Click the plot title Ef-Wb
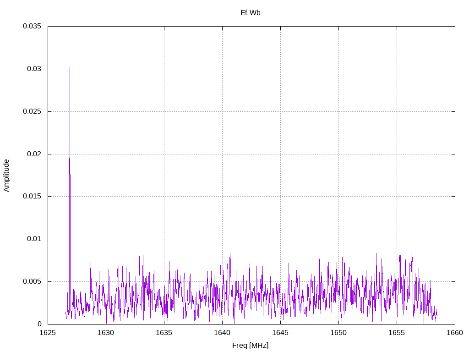Viewport: 469px width, 352px height. click(x=251, y=12)
